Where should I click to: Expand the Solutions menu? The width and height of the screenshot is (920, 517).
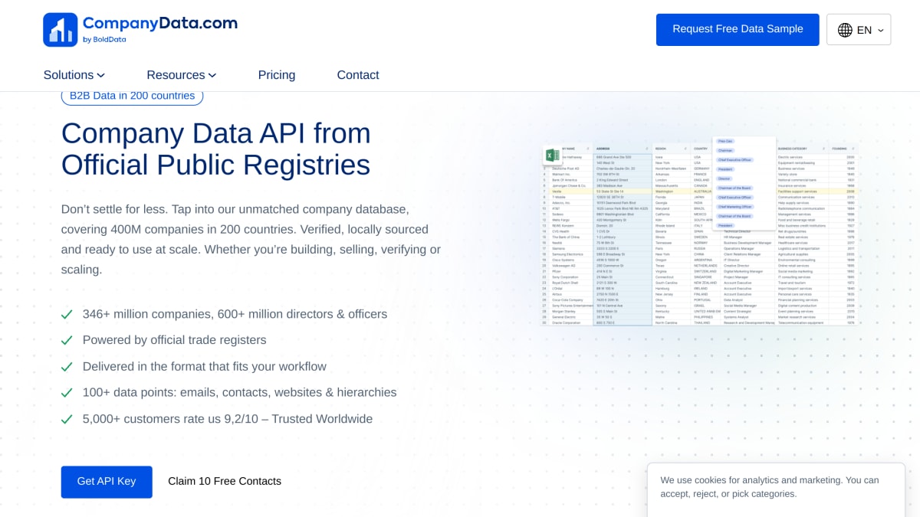tap(74, 75)
